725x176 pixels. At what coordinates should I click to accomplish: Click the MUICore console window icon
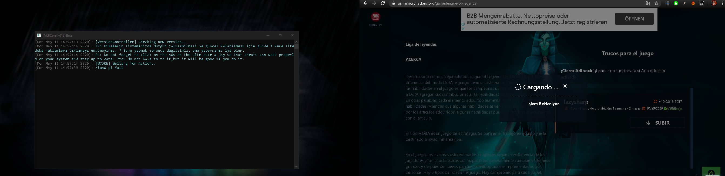pyautogui.click(x=39, y=35)
